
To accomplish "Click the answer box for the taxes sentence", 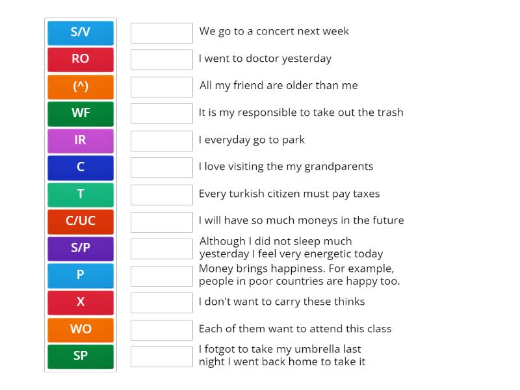I will (161, 194).
